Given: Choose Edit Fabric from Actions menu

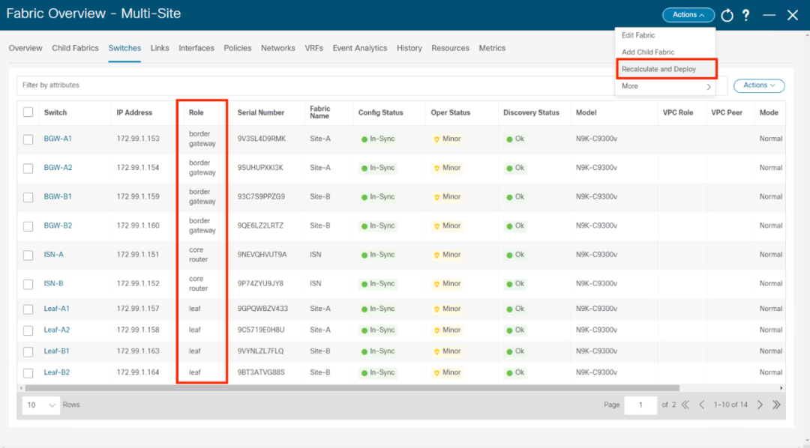Looking at the screenshot, I should [638, 36].
